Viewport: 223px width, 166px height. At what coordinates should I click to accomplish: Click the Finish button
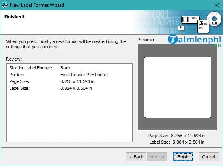coord(183,157)
